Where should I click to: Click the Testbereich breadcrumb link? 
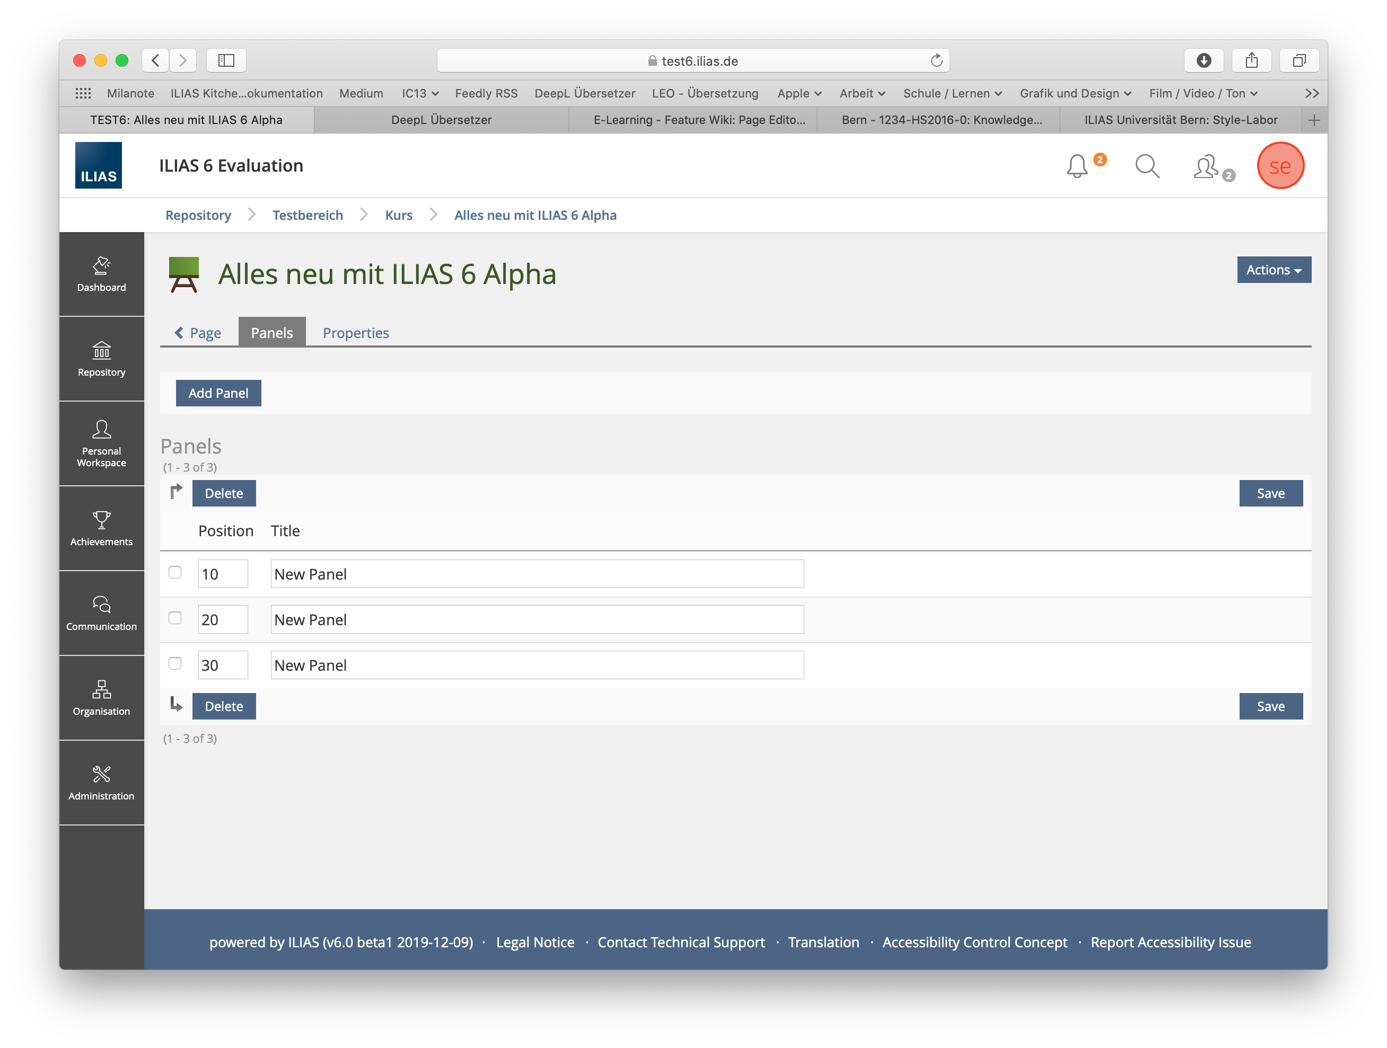pos(307,215)
